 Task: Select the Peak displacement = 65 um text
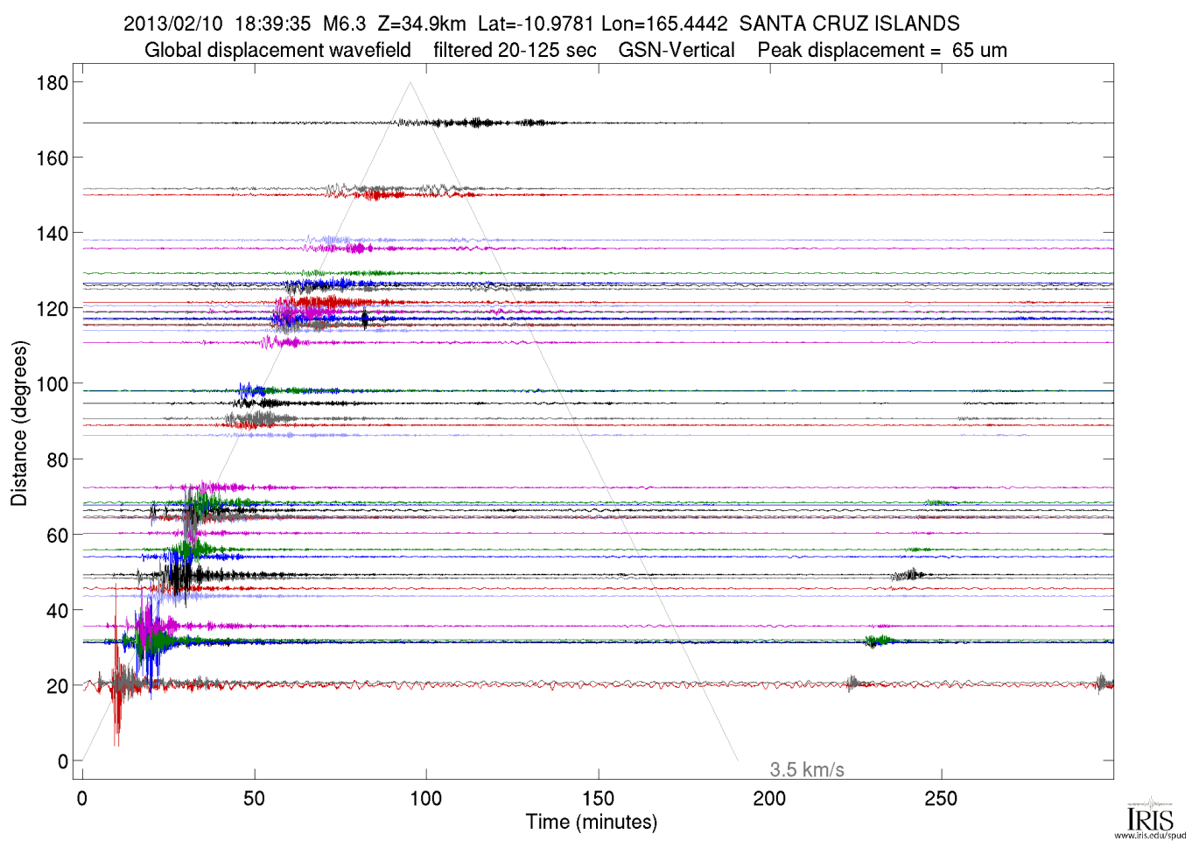(881, 50)
